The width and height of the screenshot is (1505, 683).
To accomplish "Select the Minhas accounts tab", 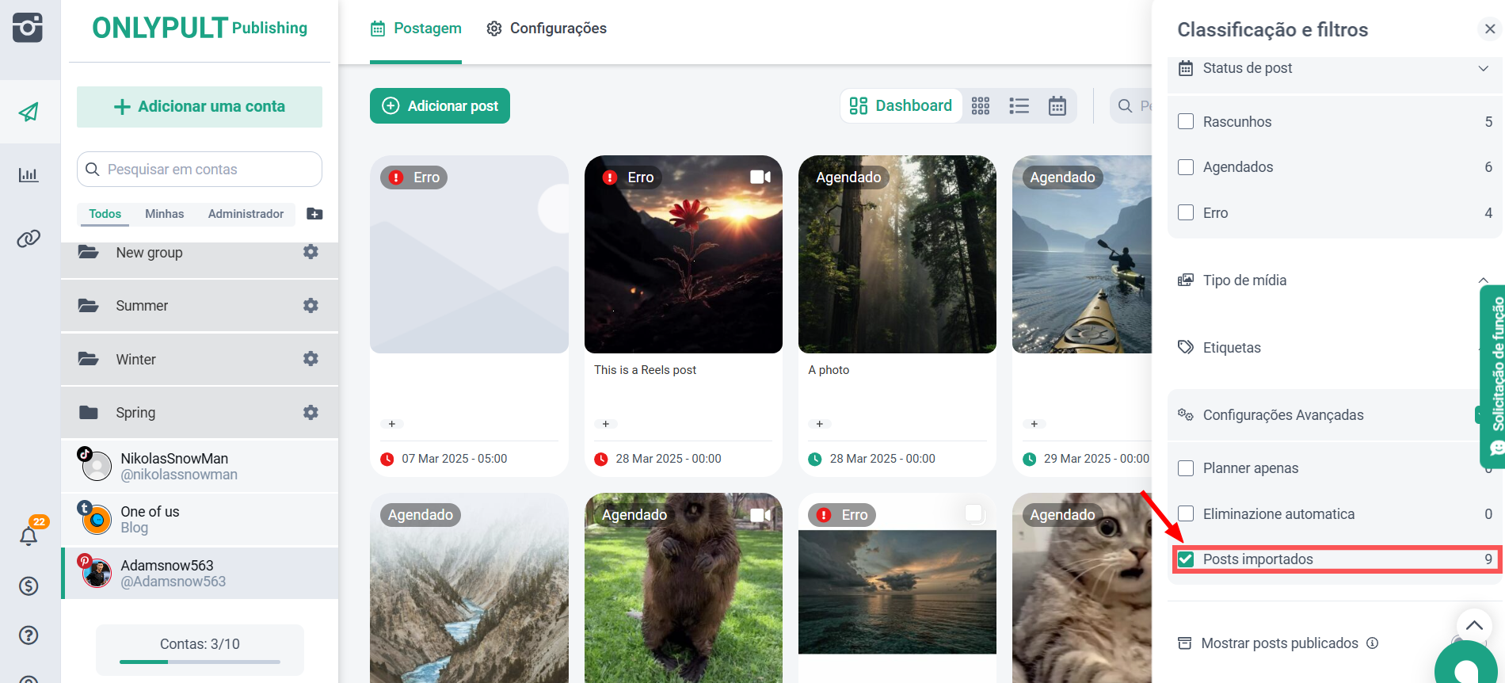I will (x=164, y=214).
